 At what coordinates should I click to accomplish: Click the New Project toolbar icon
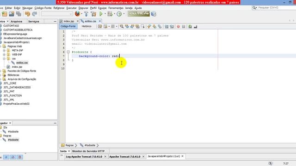[5, 14]
